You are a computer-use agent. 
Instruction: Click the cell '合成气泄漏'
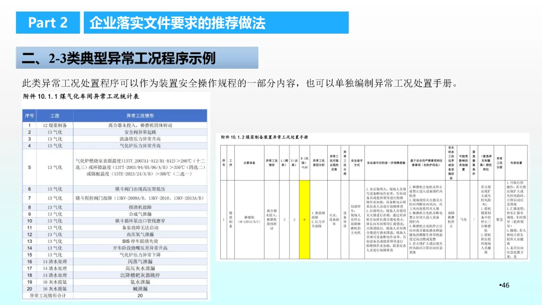tap(140, 214)
